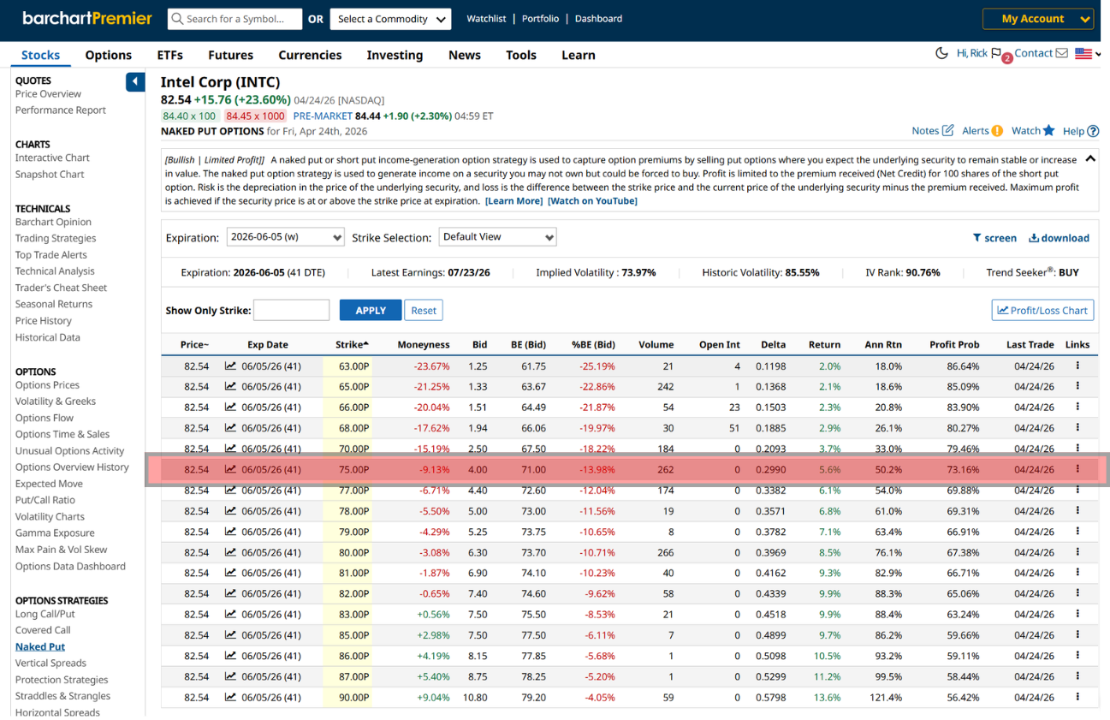Add INTC to Watch star icon

coord(1048,130)
